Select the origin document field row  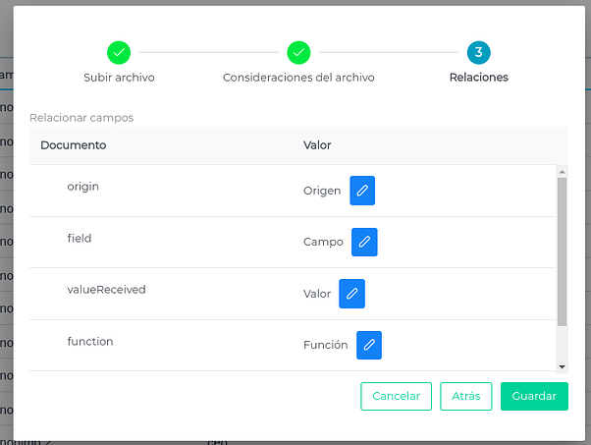coord(83,186)
